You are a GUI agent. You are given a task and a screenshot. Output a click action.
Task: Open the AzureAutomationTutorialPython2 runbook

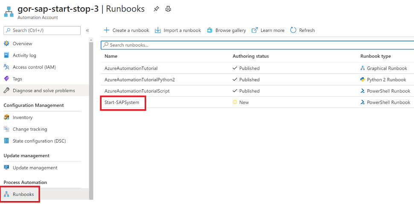(x=140, y=80)
